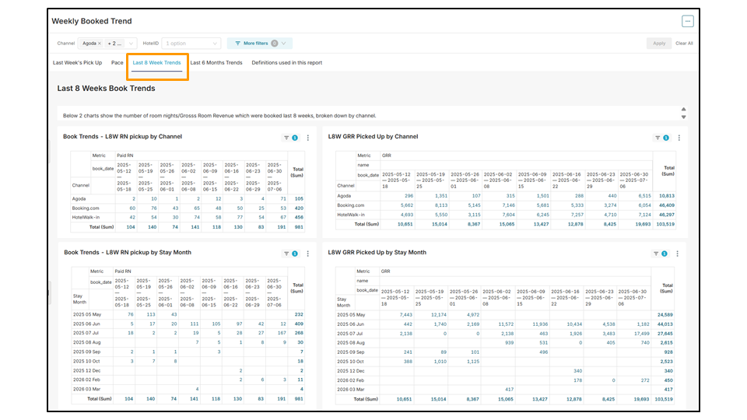
Task: Open kebab menu on L8W RN pickup by Channel
Action: pyautogui.click(x=308, y=138)
